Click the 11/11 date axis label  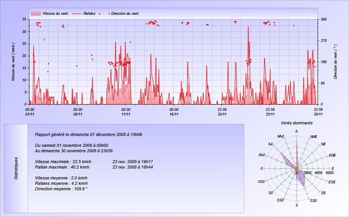click(126, 114)
